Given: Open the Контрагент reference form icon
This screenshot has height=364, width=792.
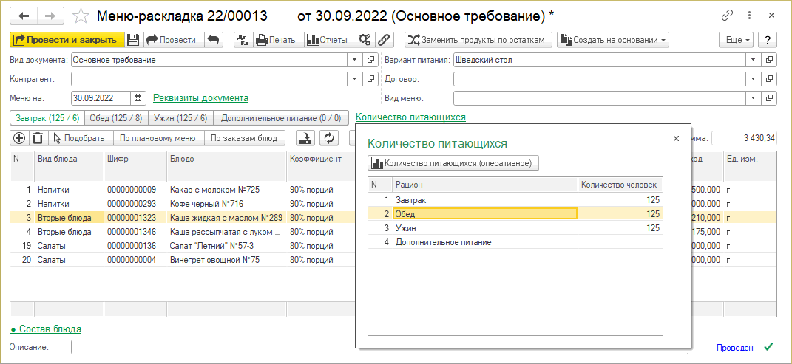Looking at the screenshot, I should pos(370,79).
